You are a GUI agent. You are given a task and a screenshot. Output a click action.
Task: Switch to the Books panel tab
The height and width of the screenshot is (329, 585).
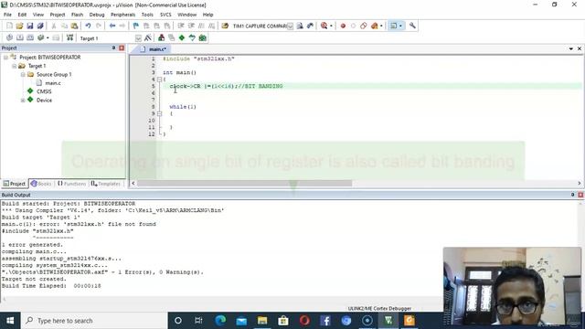coord(41,184)
